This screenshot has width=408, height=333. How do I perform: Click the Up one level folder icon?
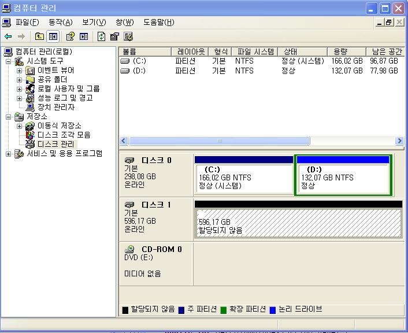coord(39,36)
